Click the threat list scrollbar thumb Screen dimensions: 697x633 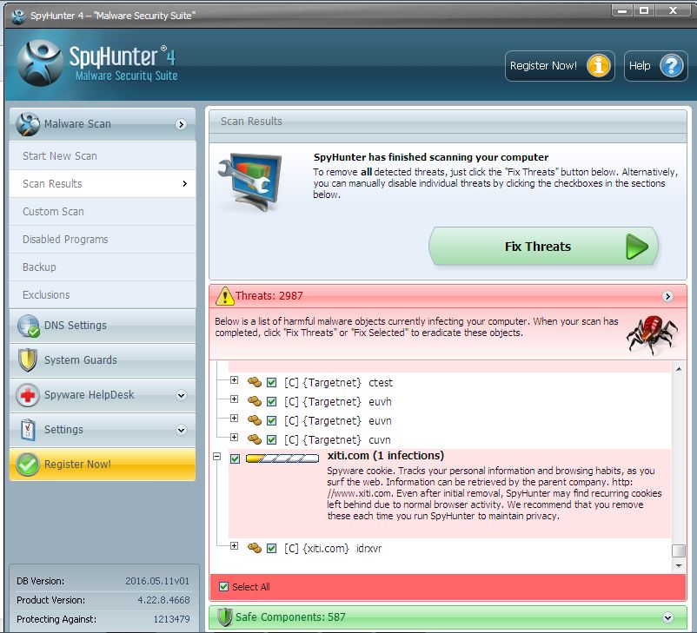pos(679,551)
